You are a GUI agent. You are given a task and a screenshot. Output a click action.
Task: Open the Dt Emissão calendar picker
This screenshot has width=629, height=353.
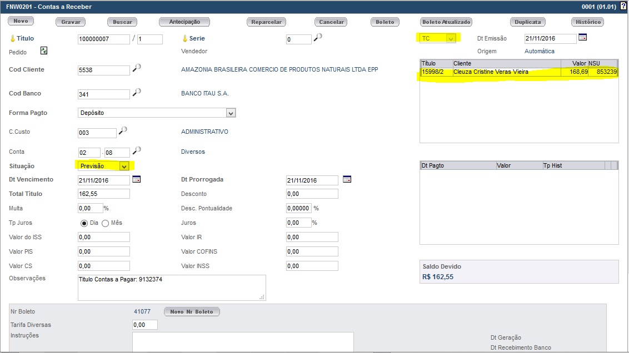(x=582, y=38)
